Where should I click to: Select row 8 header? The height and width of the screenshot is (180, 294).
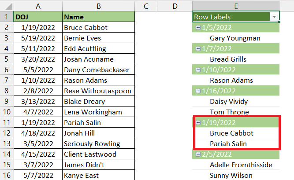coord(6,91)
